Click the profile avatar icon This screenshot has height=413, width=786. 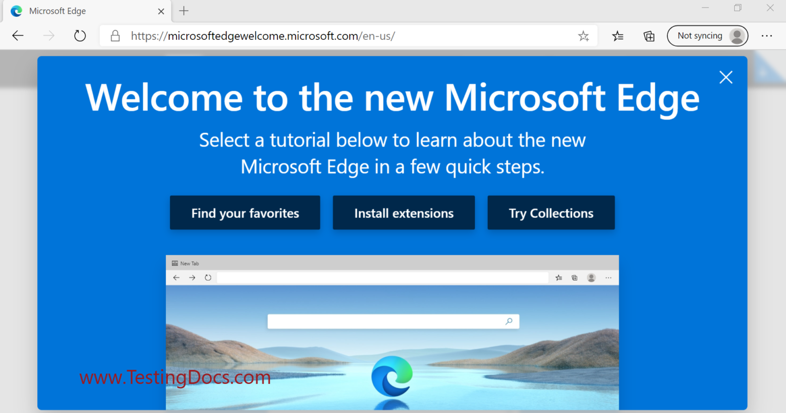[737, 36]
